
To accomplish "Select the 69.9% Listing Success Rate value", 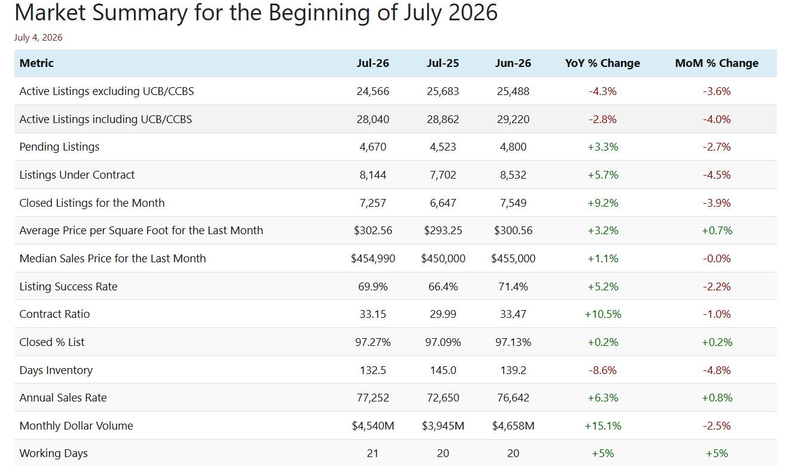I will point(373,287).
